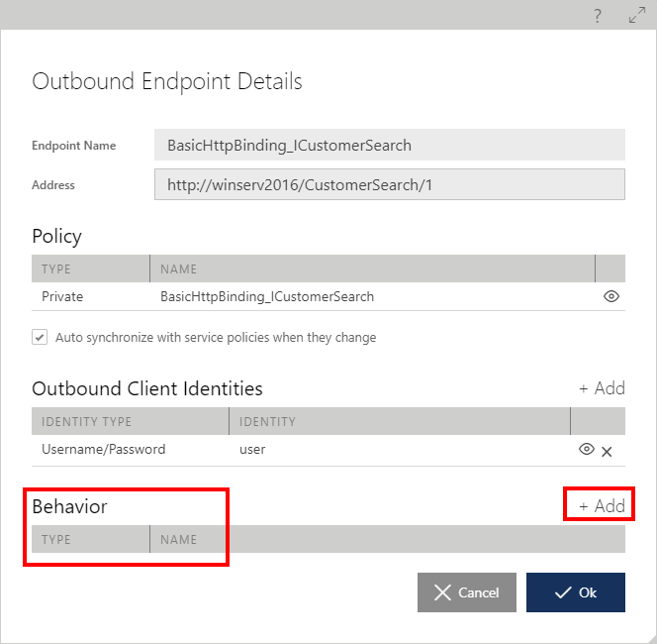This screenshot has height=644, width=657.
Task: Open the help question mark icon
Action: click(x=598, y=16)
